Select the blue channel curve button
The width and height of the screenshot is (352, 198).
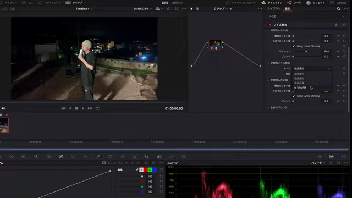point(155,170)
